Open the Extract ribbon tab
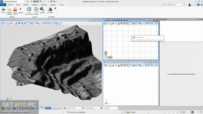 tap(53, 5)
